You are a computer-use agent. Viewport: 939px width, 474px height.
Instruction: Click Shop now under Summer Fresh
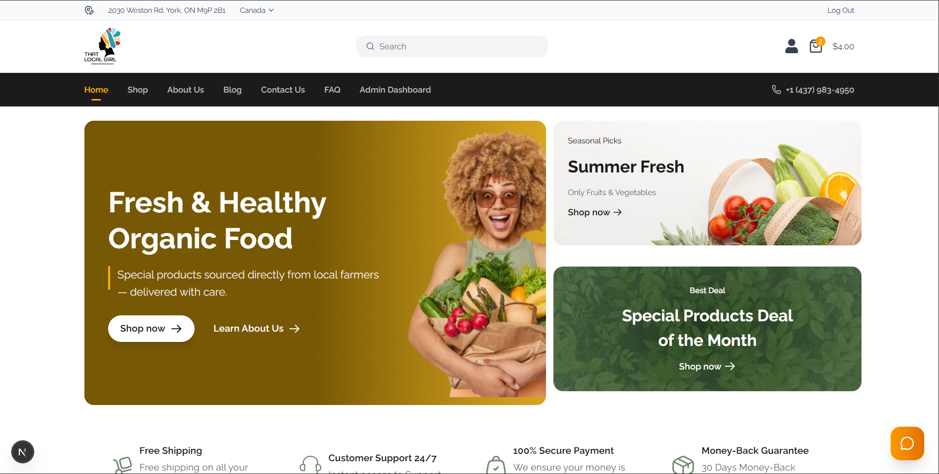(594, 212)
